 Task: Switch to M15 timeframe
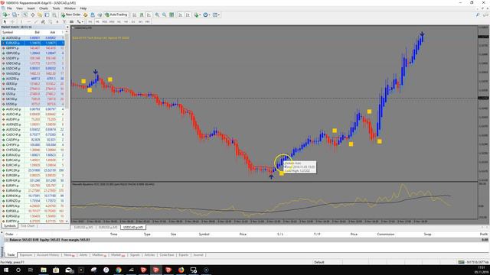pos(104,21)
